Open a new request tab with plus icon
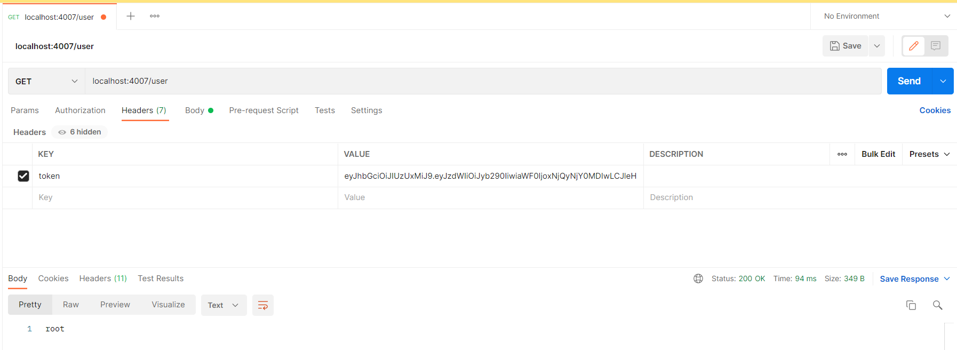The image size is (957, 350). [x=131, y=16]
